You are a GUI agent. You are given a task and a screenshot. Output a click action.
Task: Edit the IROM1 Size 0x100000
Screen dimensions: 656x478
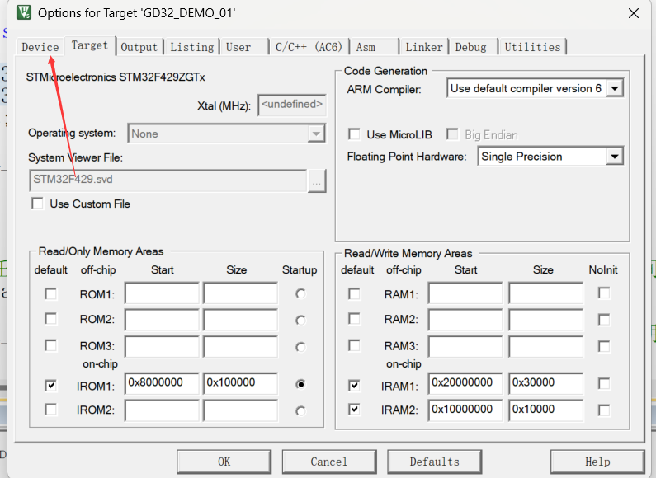tap(241, 383)
